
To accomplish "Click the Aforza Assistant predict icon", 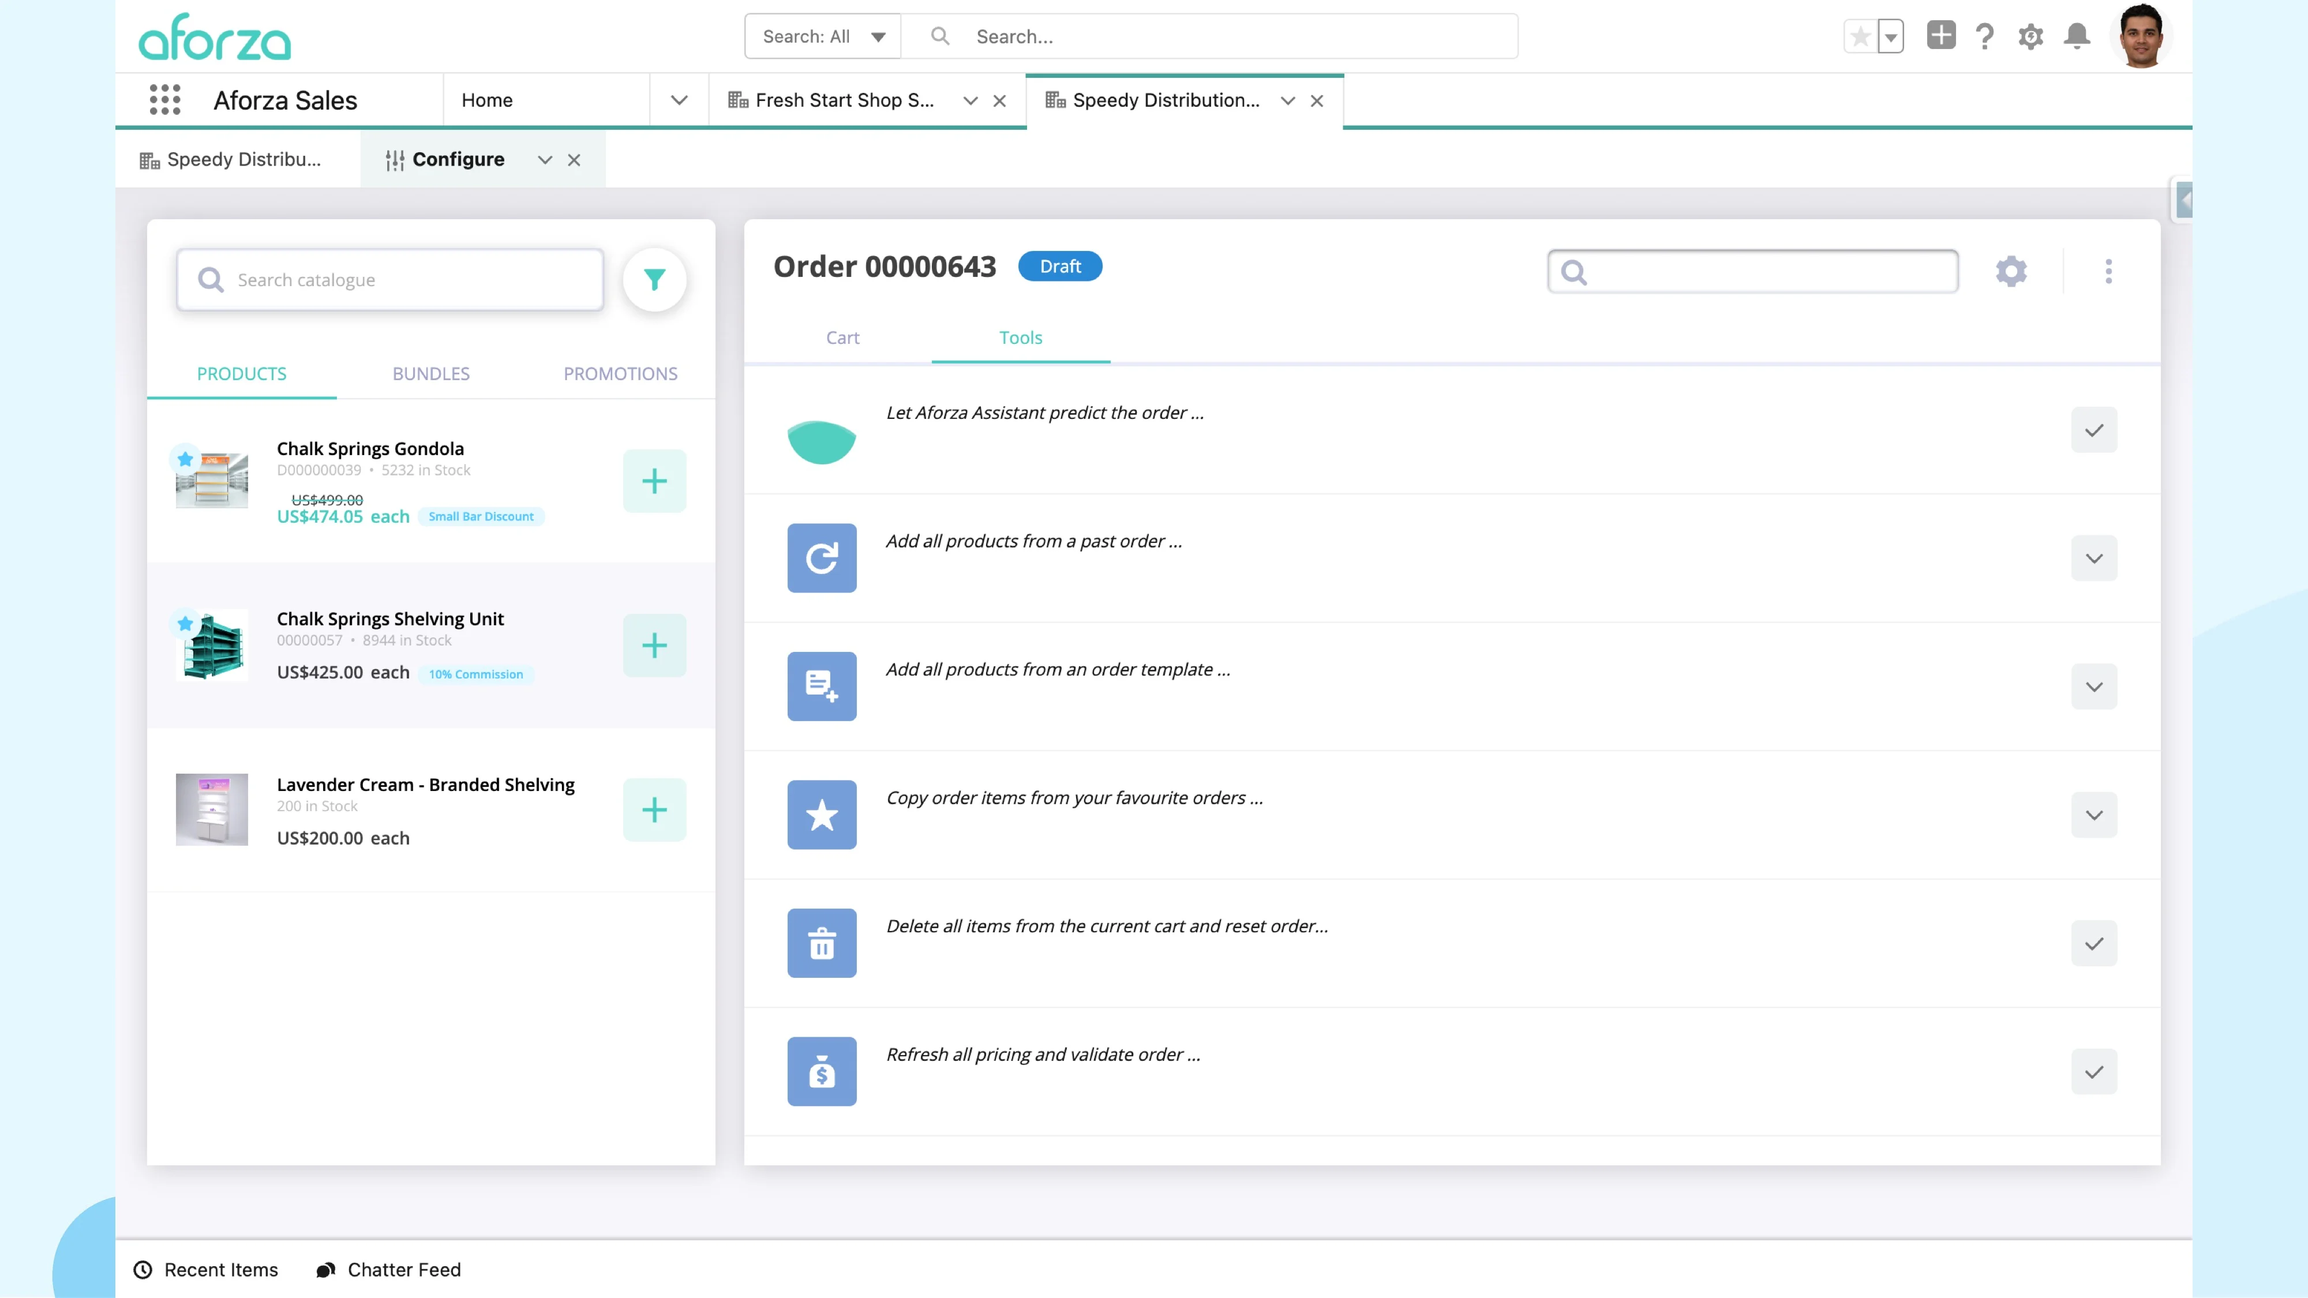I will pos(822,442).
